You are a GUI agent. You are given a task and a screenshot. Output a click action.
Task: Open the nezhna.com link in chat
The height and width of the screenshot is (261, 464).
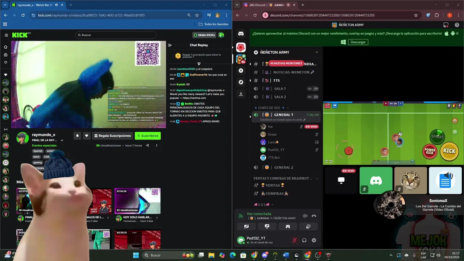coord(194,98)
